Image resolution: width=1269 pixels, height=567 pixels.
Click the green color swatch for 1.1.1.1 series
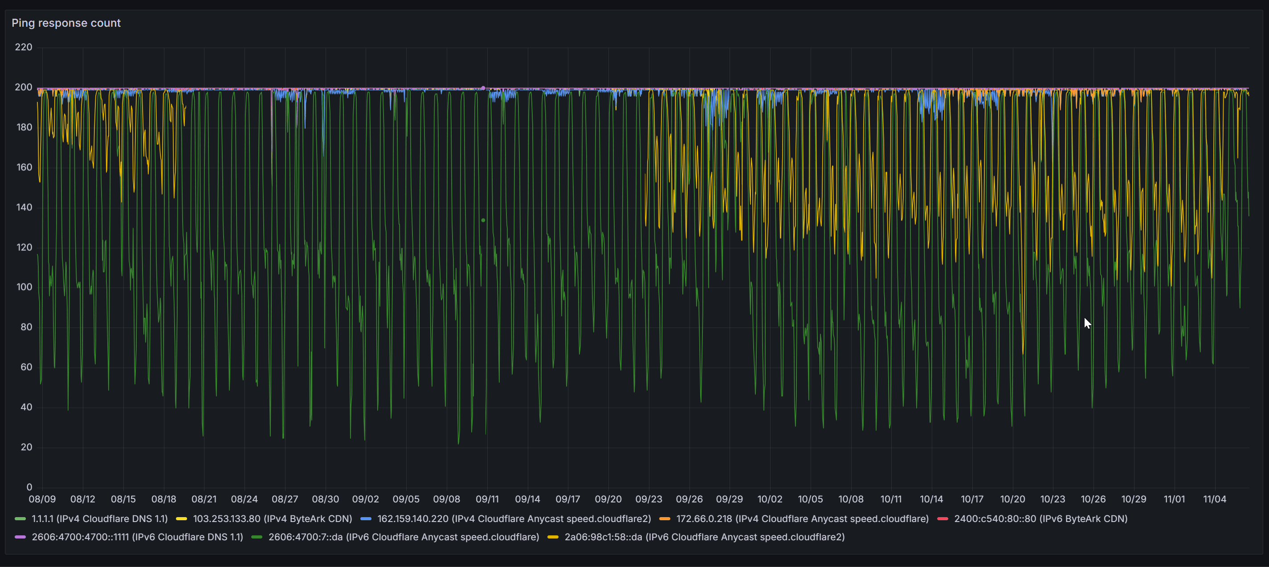tap(20, 519)
